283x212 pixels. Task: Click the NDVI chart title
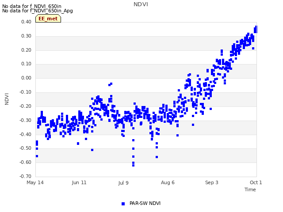(141, 4)
